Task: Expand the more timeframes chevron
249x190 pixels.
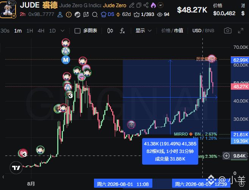Action: [63, 30]
